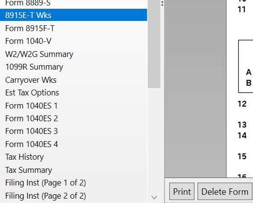The image size is (253, 203).
Task: Open Filing Inst Page 2 of 2
Action: click(74, 196)
